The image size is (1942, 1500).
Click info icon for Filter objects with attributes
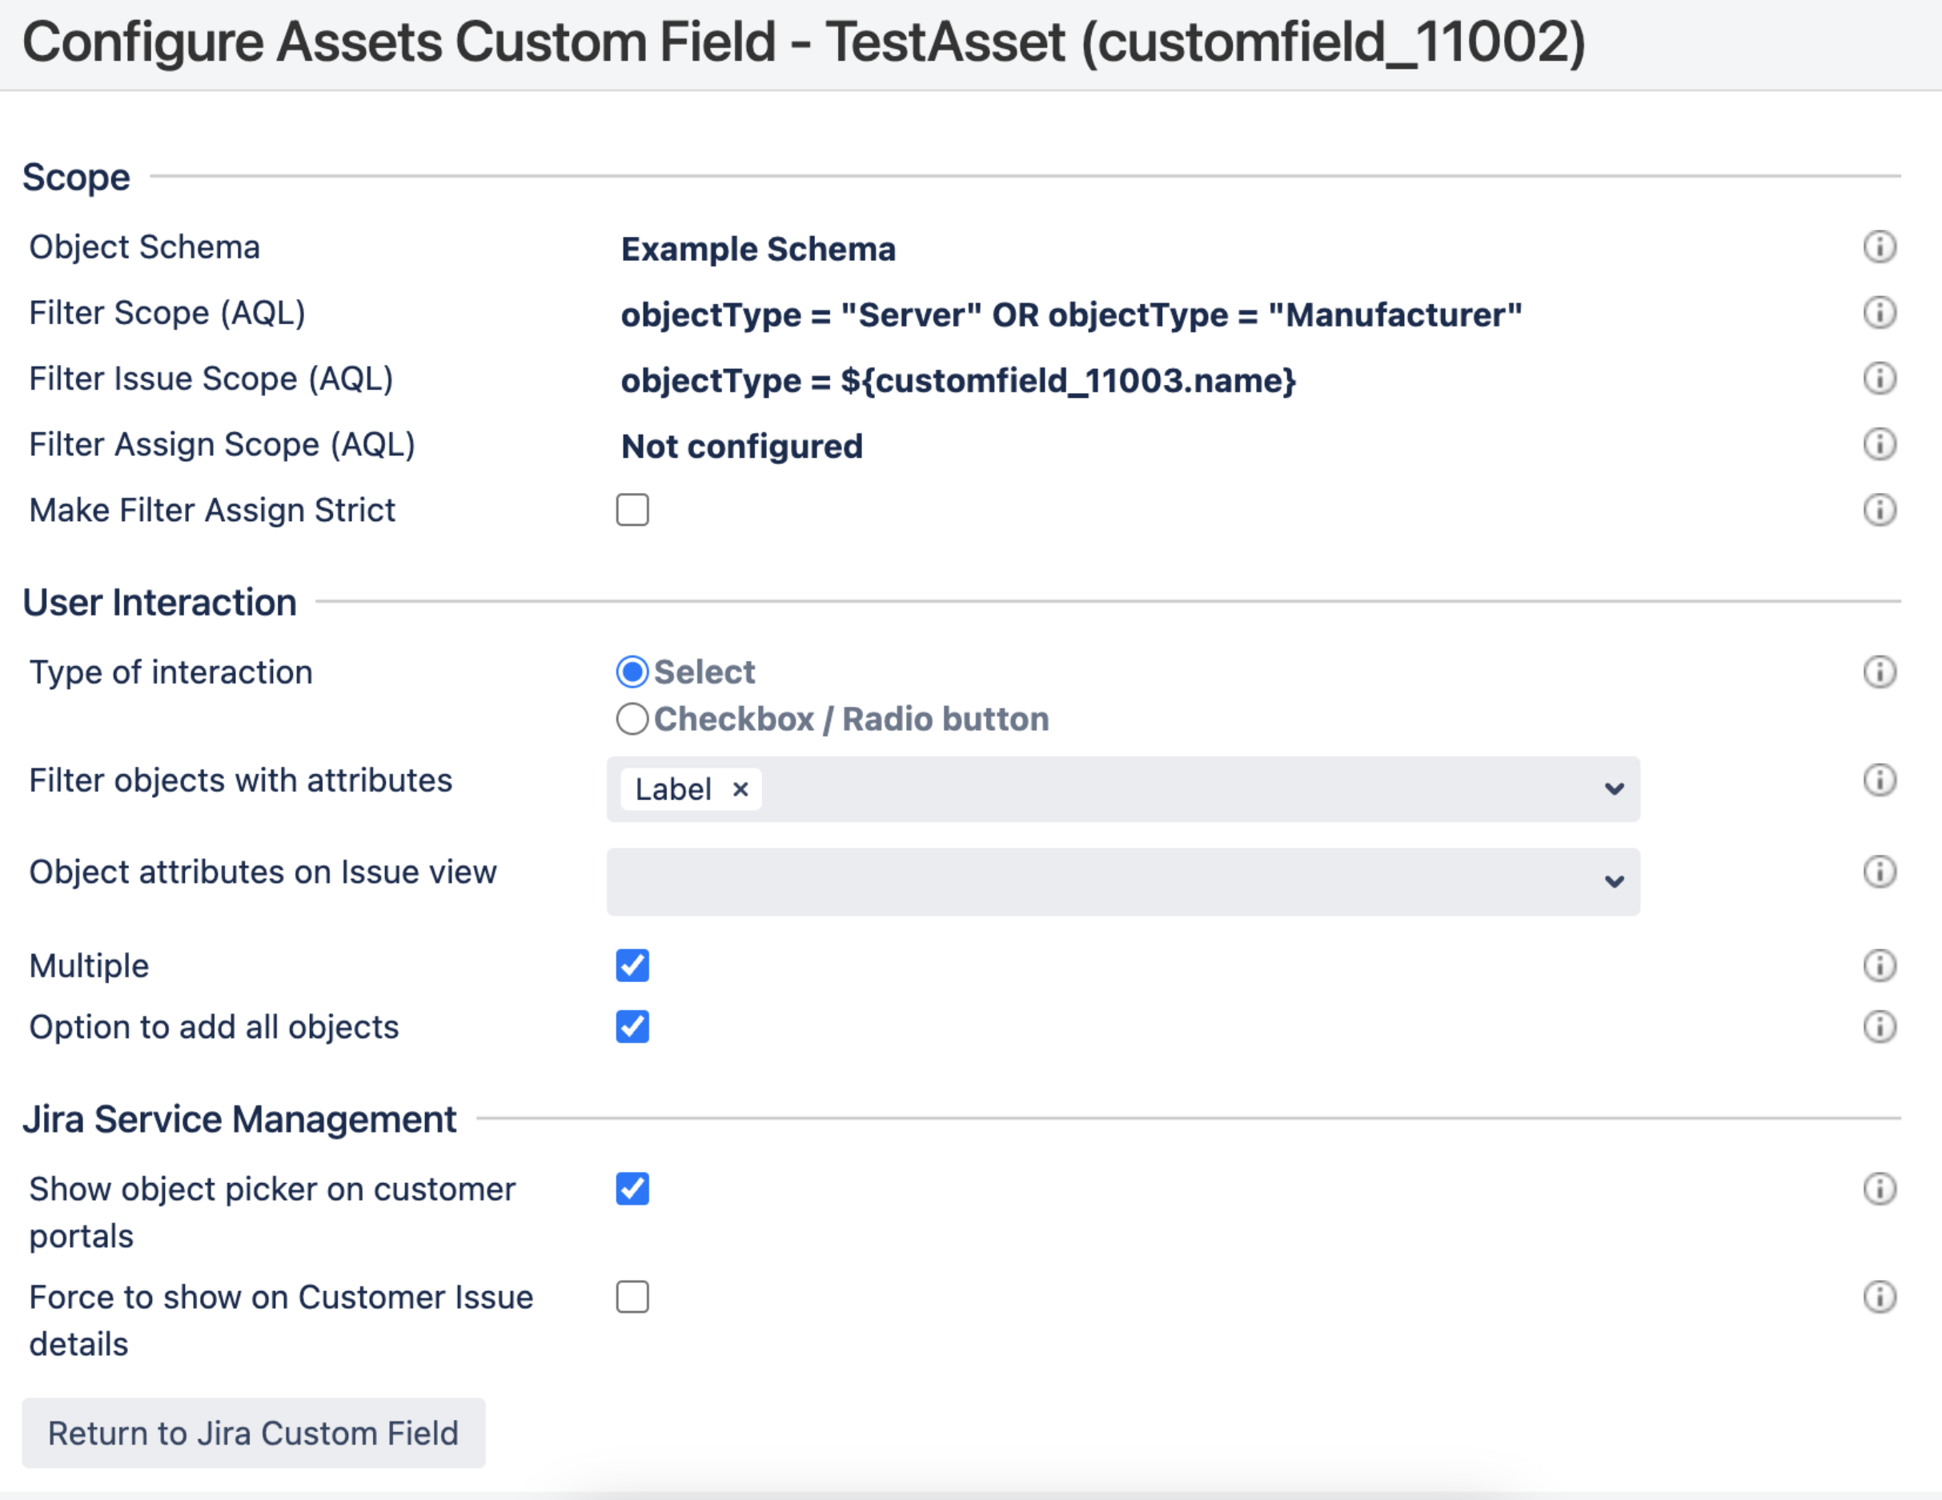1879,780
